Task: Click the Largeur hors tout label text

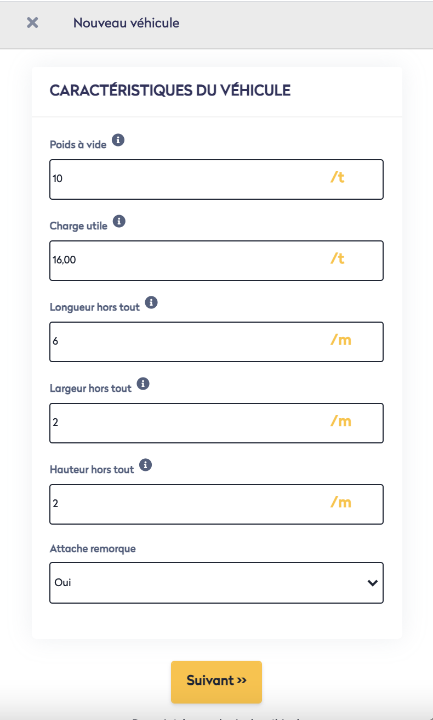Action: 90,389
